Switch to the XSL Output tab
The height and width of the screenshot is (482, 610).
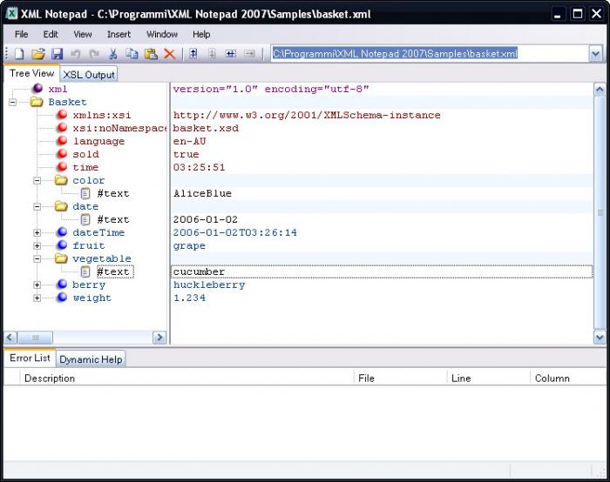click(x=89, y=74)
